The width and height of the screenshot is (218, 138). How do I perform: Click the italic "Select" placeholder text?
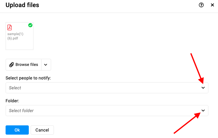pyautogui.click(x=15, y=88)
